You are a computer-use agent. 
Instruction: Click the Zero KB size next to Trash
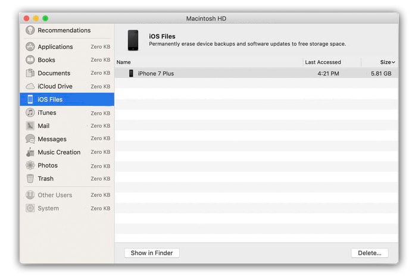pyautogui.click(x=100, y=178)
